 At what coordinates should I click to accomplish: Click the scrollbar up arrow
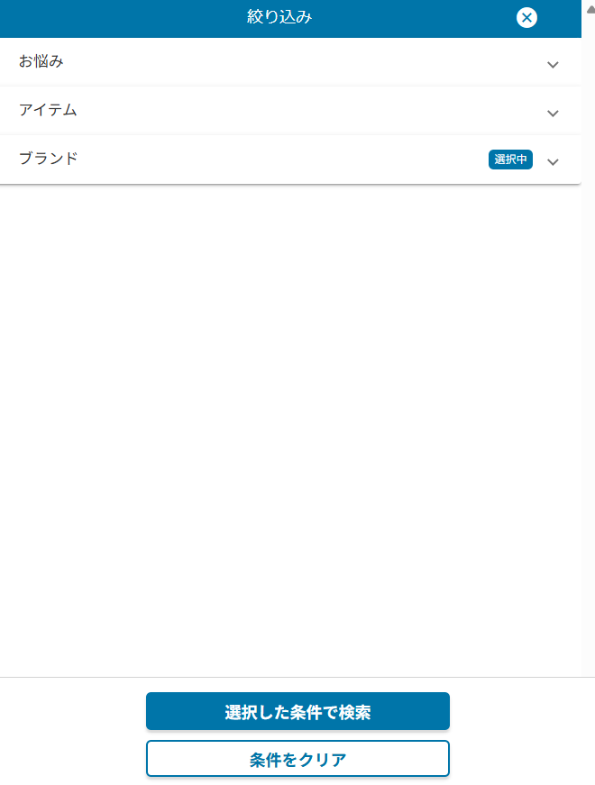click(x=590, y=8)
